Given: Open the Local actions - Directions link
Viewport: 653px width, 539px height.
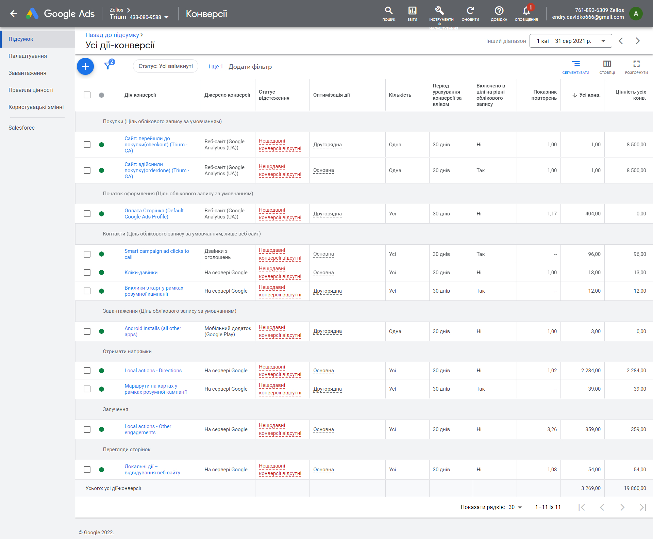Looking at the screenshot, I should click(x=153, y=371).
